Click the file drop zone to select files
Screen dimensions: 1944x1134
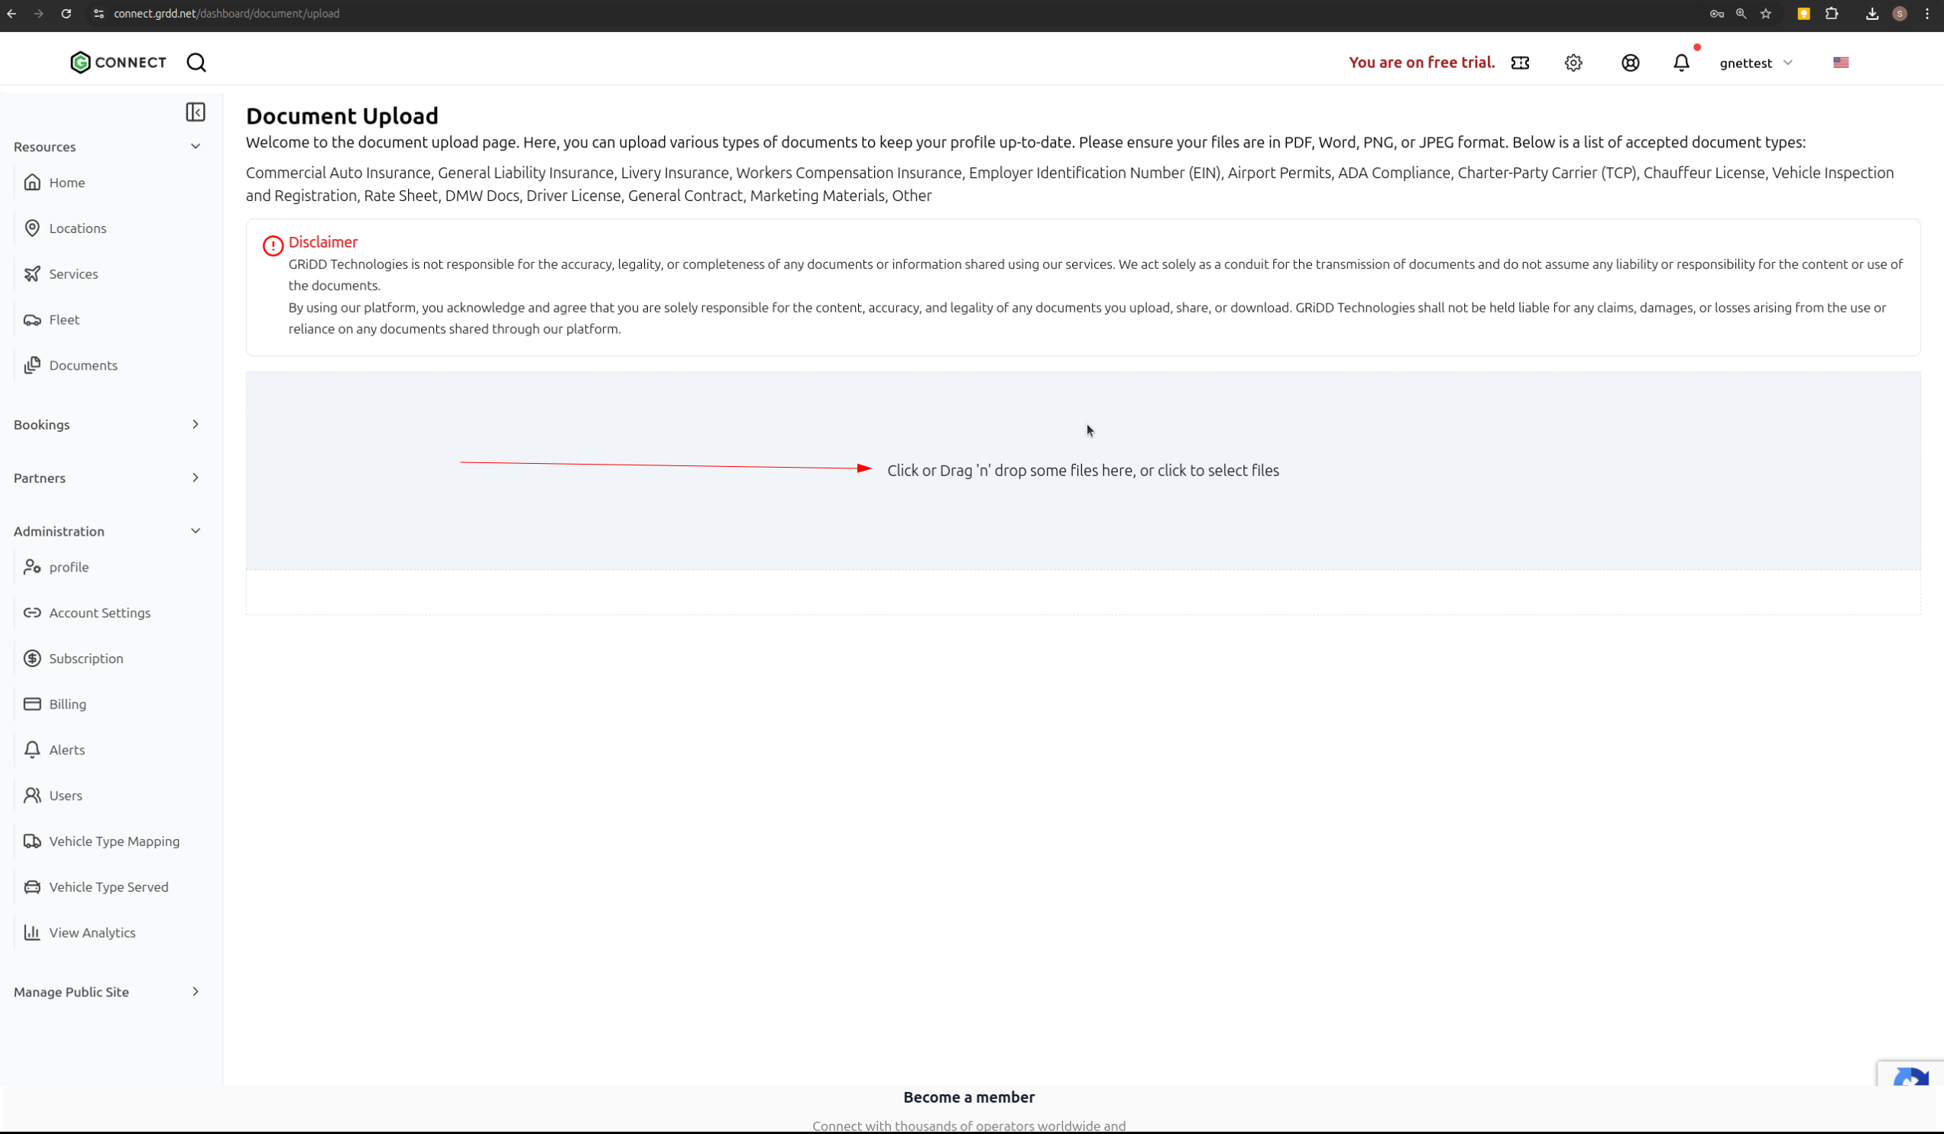[x=1082, y=471]
